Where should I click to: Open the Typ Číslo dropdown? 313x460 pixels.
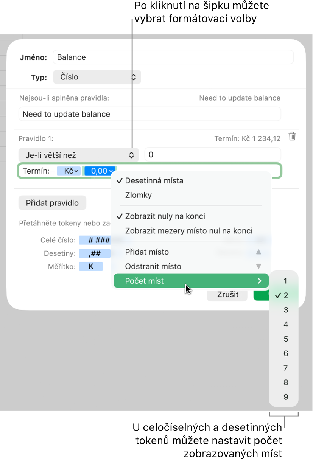pos(97,77)
